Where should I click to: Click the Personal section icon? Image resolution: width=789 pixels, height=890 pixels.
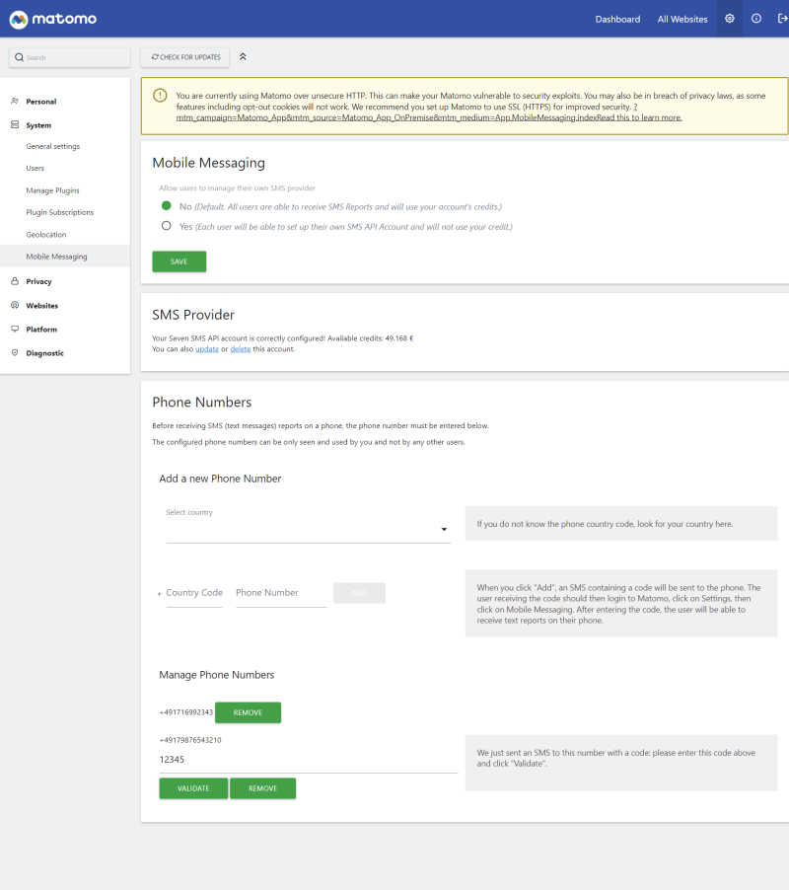tap(13, 101)
